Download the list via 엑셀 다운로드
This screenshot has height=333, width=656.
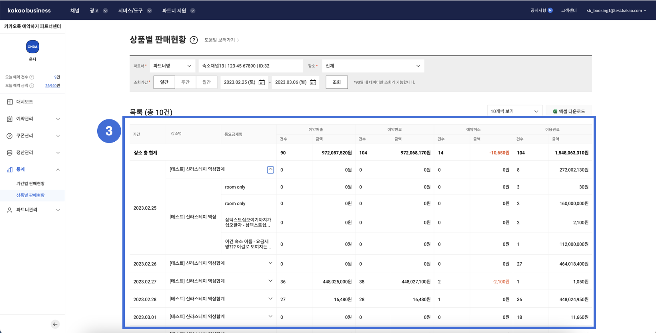(x=569, y=111)
